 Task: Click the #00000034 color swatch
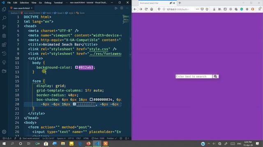coord(91,100)
